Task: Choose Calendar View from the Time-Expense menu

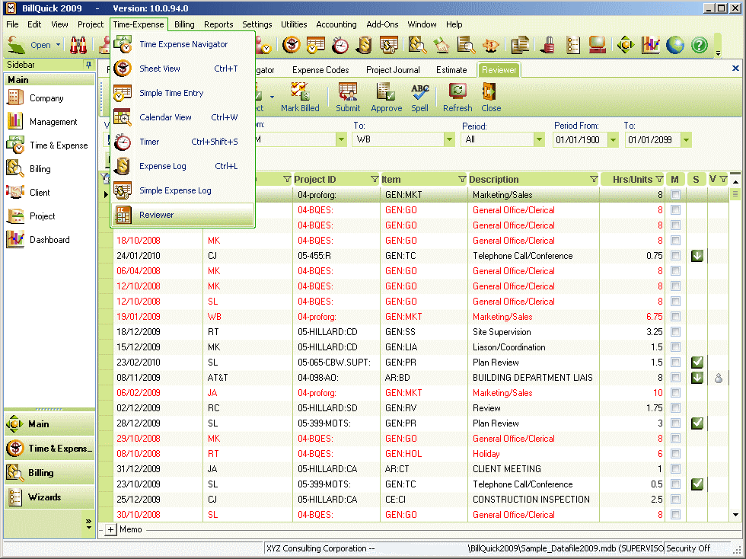Action: coord(183,117)
